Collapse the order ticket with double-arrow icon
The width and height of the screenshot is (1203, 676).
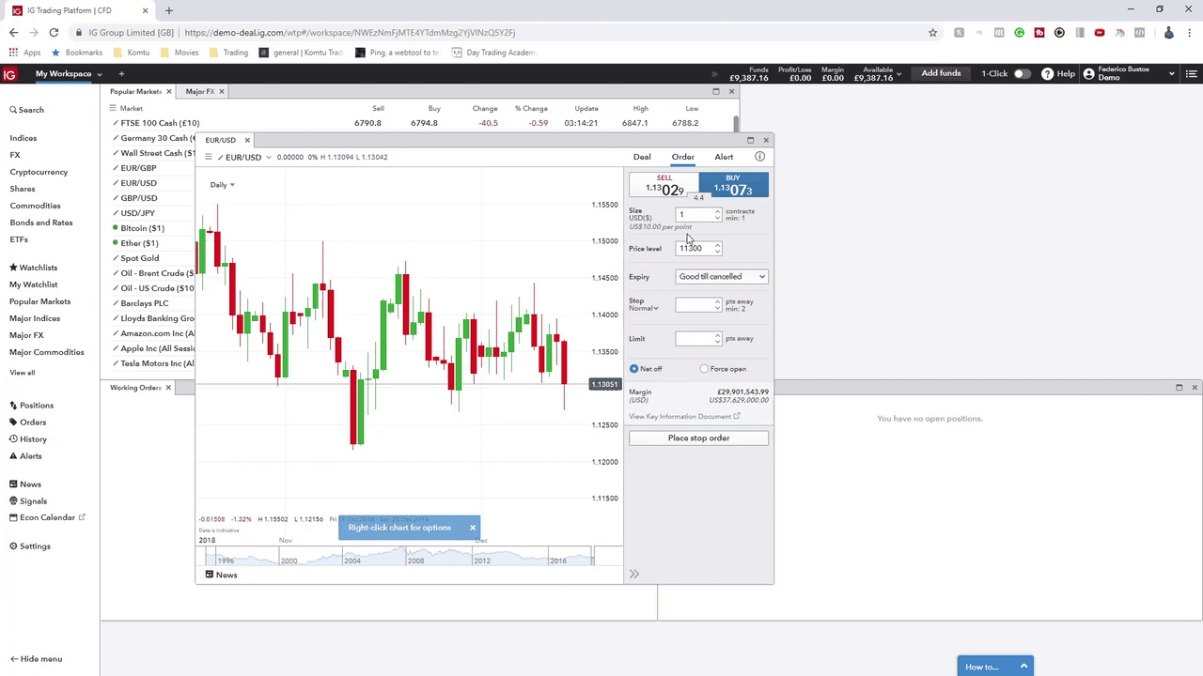pyautogui.click(x=634, y=574)
